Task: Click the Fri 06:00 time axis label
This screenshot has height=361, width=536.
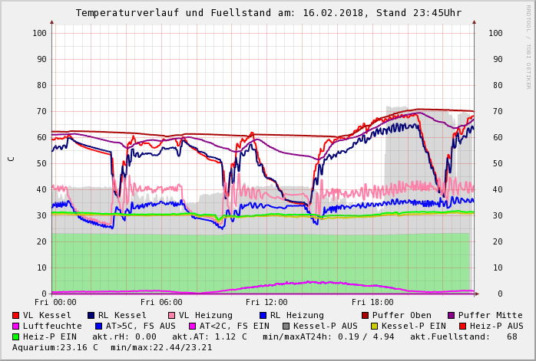Action: coord(161,303)
